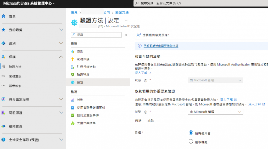Click the 可驗認證 icon
The height and width of the screenshot is (149, 268).
3,113
